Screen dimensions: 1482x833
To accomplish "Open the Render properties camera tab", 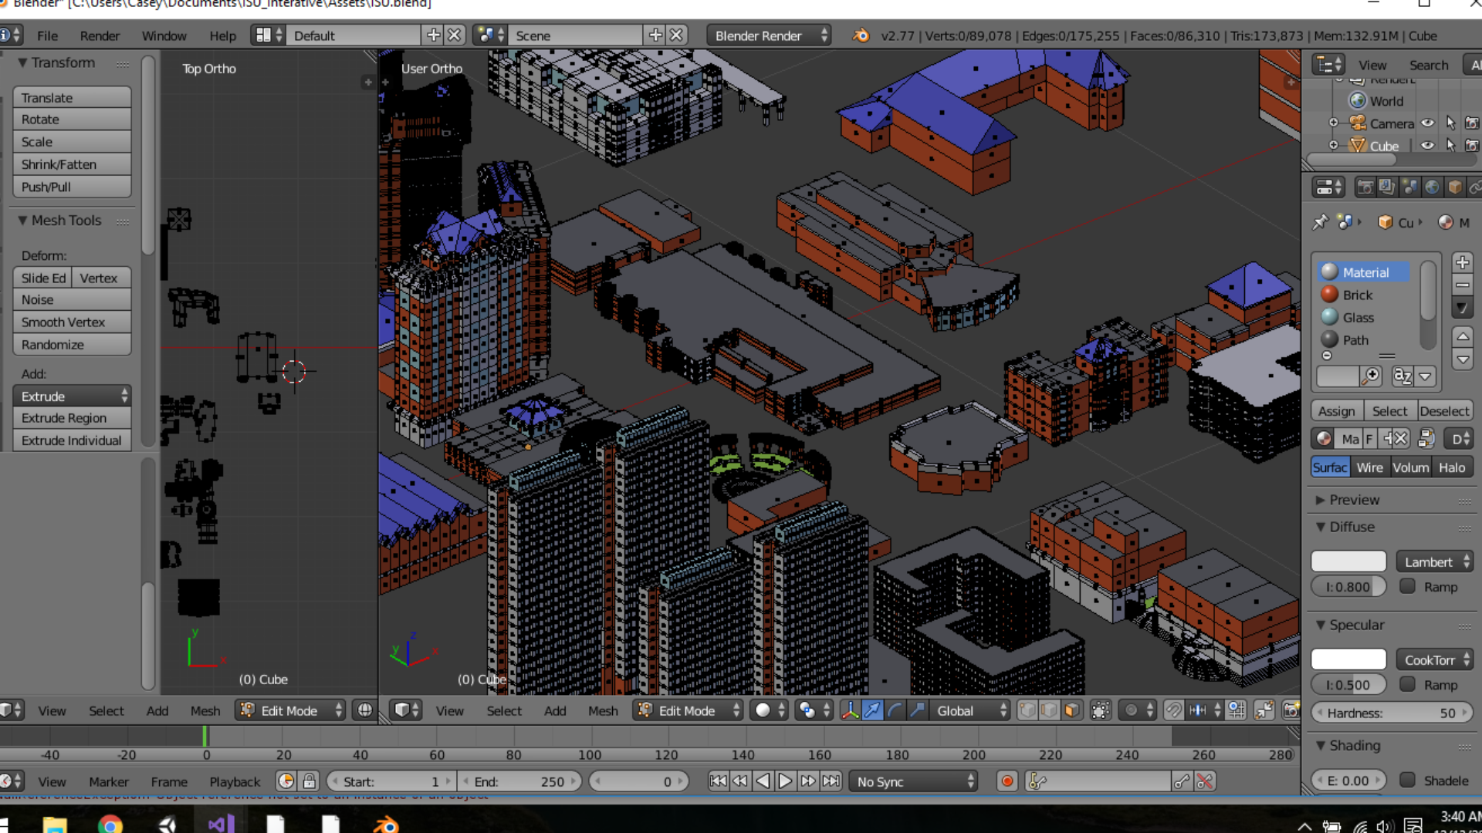I will 1365,187.
